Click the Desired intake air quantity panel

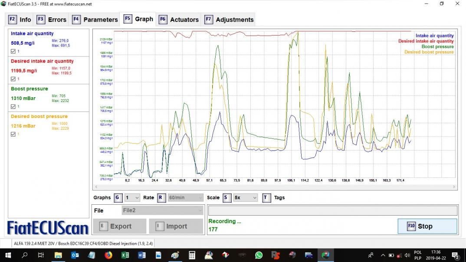(x=48, y=70)
